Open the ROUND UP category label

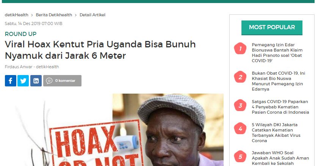(x=20, y=34)
